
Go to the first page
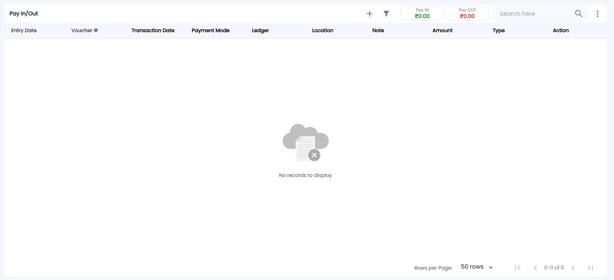[518, 268]
